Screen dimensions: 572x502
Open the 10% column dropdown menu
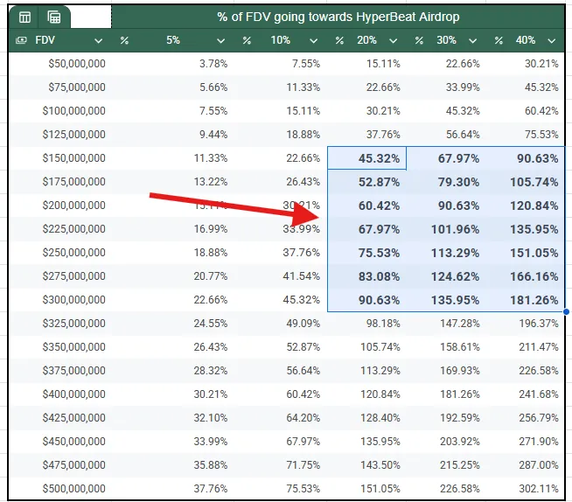[x=314, y=41]
